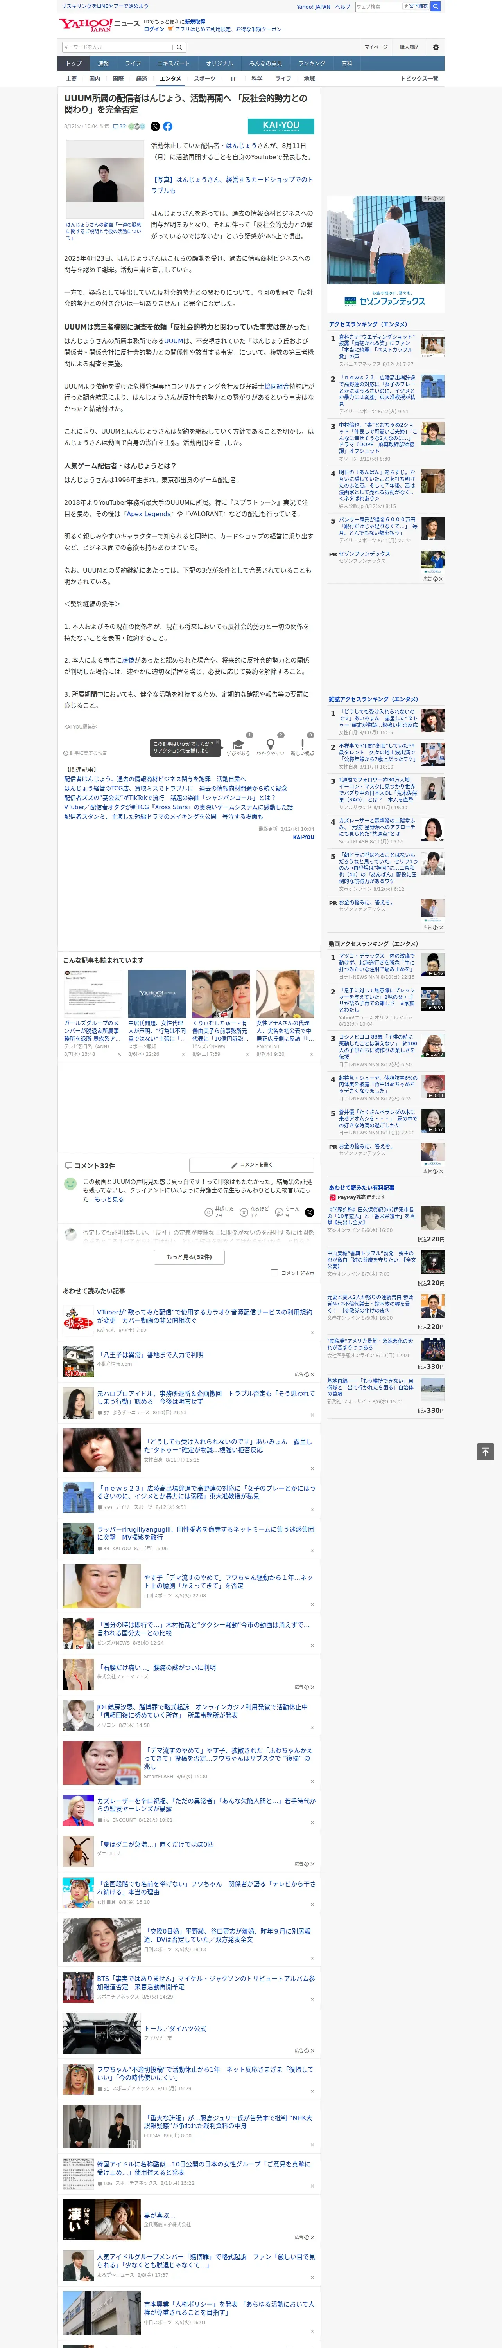Open the トピックス一覧 link
Image resolution: width=502 pixels, height=2348 pixels.
tap(419, 78)
